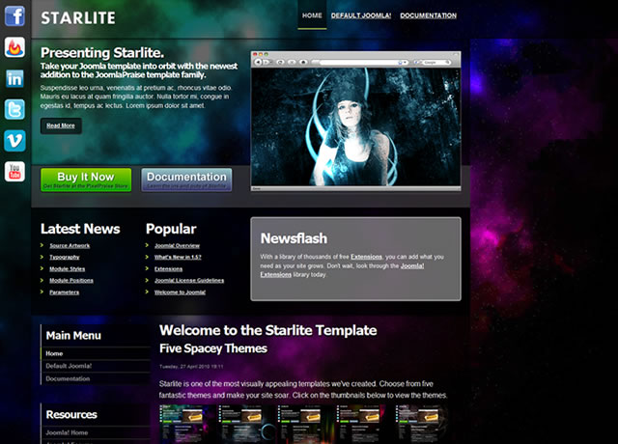The image size is (618, 444).
Task: Open Joomla! Home under Resources
Action: [96, 432]
